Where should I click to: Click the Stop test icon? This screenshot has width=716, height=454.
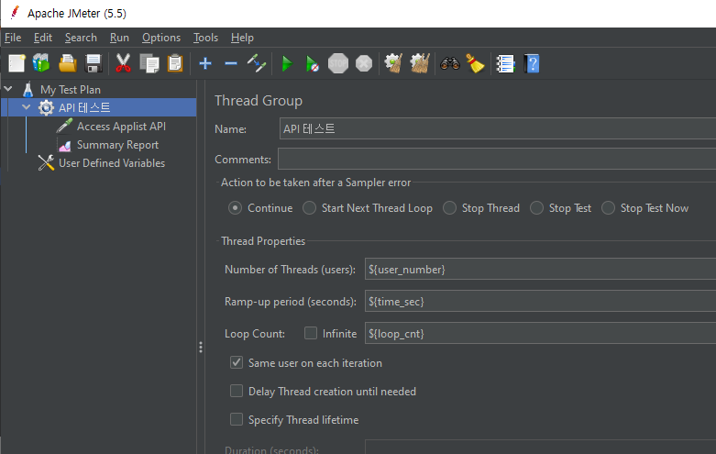tap(338, 63)
